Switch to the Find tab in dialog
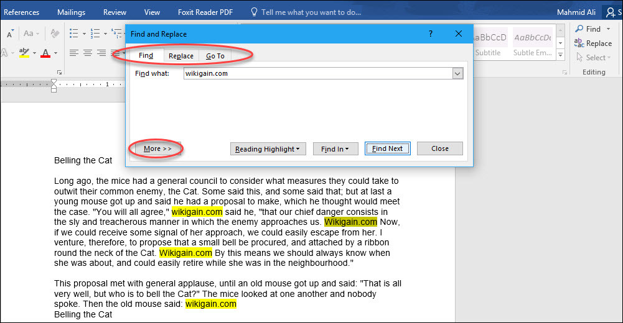The width and height of the screenshot is (623, 323). click(146, 55)
